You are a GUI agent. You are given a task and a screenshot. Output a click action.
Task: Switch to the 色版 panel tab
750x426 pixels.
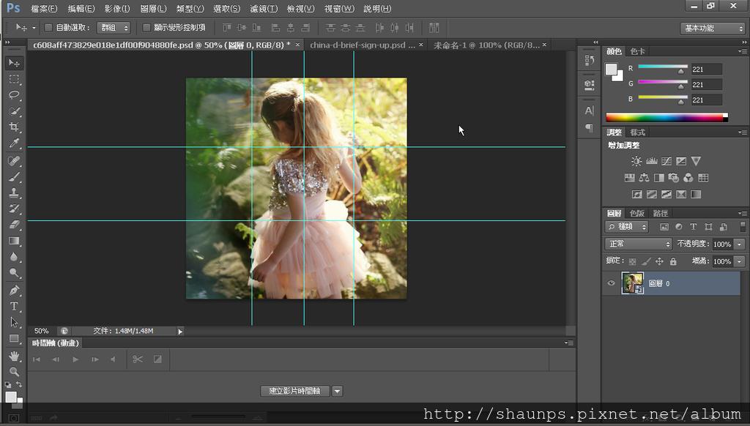click(x=638, y=213)
